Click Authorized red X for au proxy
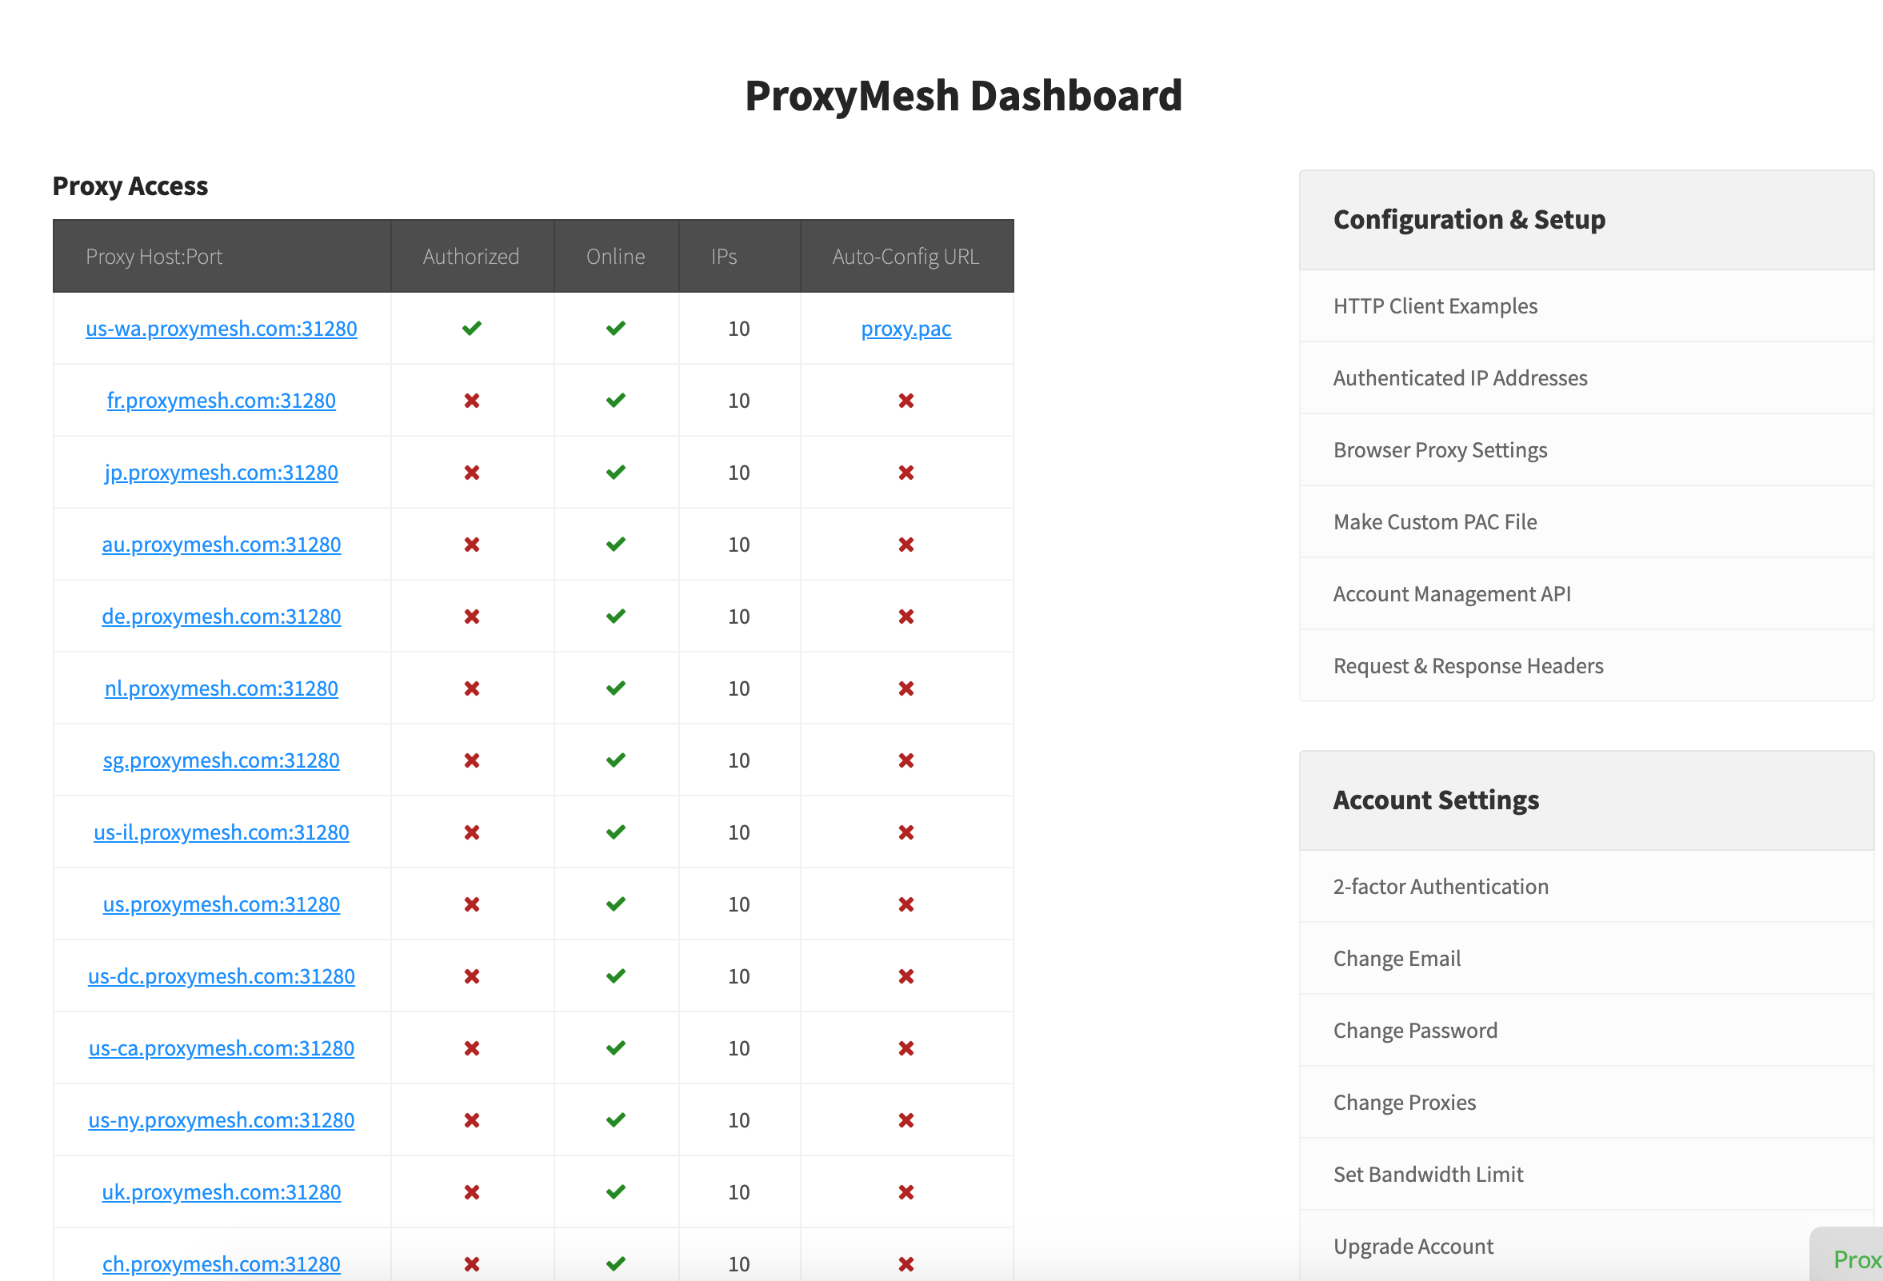1883x1281 pixels. pos(472,545)
